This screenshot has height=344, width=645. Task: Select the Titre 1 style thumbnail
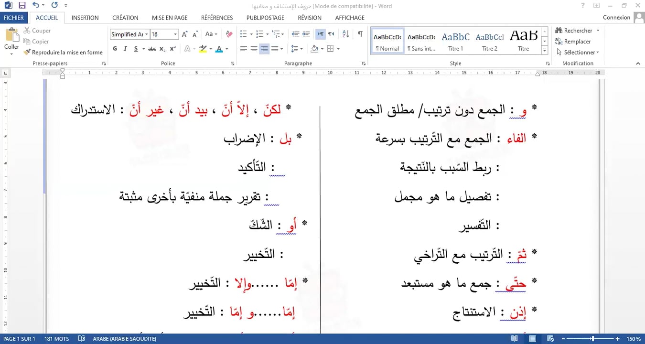pos(455,41)
